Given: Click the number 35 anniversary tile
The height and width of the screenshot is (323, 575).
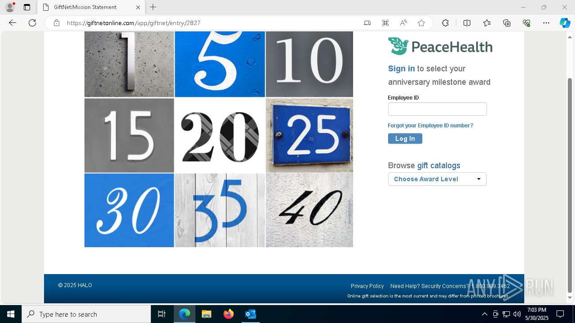Looking at the screenshot, I should (x=220, y=210).
